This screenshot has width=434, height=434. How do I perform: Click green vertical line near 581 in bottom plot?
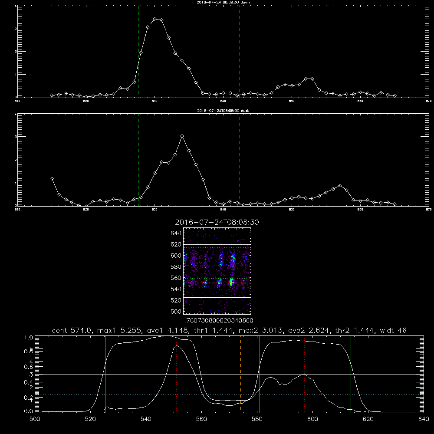click(260, 374)
